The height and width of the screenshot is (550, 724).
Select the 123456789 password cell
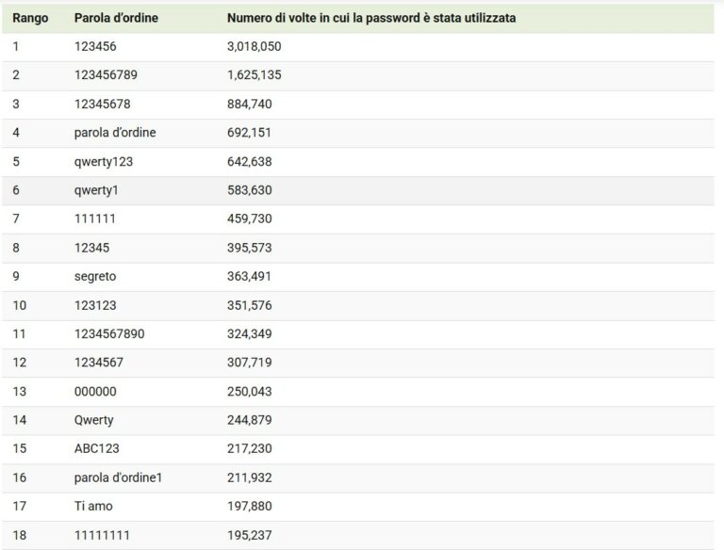pyautogui.click(x=106, y=74)
